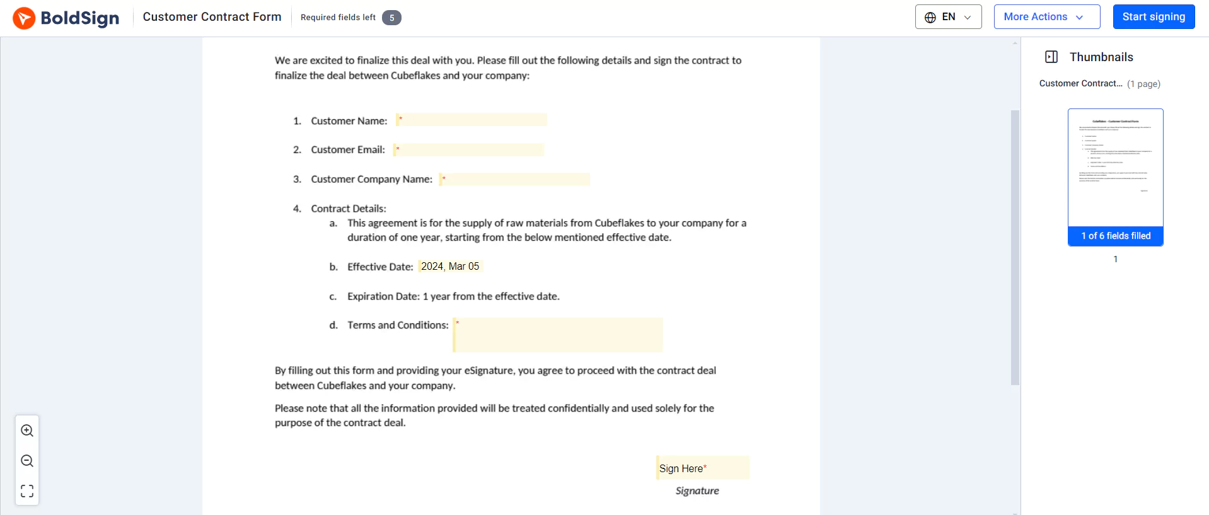Select the zoom in tool

26,430
